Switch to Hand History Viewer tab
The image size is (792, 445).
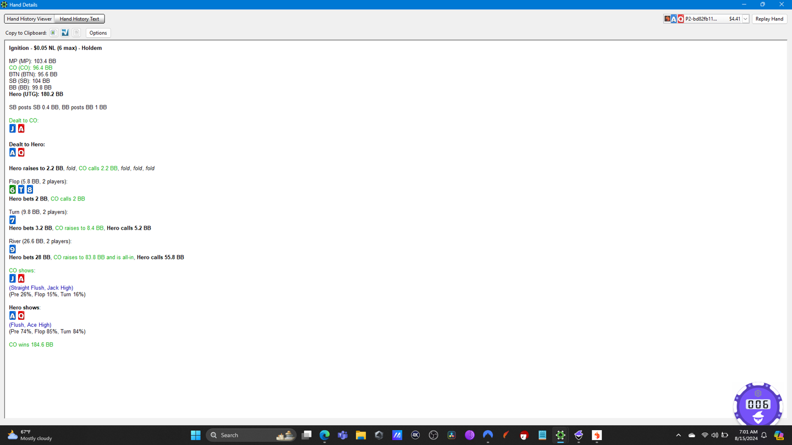[29, 19]
